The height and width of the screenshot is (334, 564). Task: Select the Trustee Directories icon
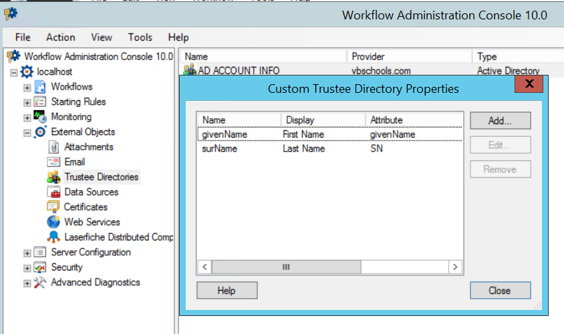pos(53,178)
